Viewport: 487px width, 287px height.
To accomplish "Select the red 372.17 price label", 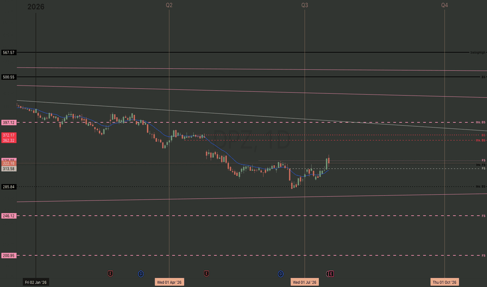I will tap(9, 135).
